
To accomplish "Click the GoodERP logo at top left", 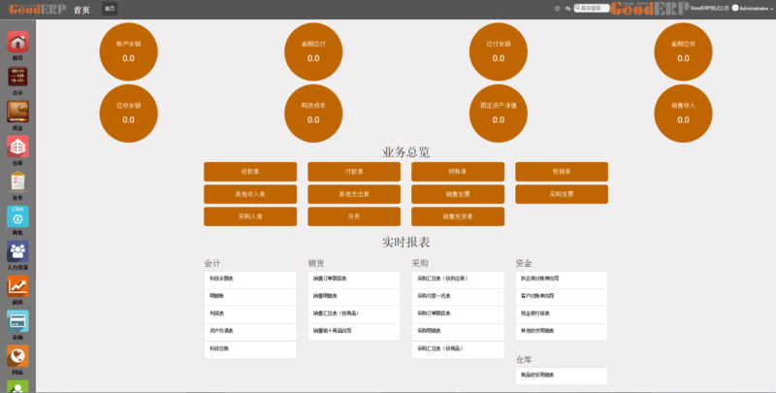I will tap(37, 9).
